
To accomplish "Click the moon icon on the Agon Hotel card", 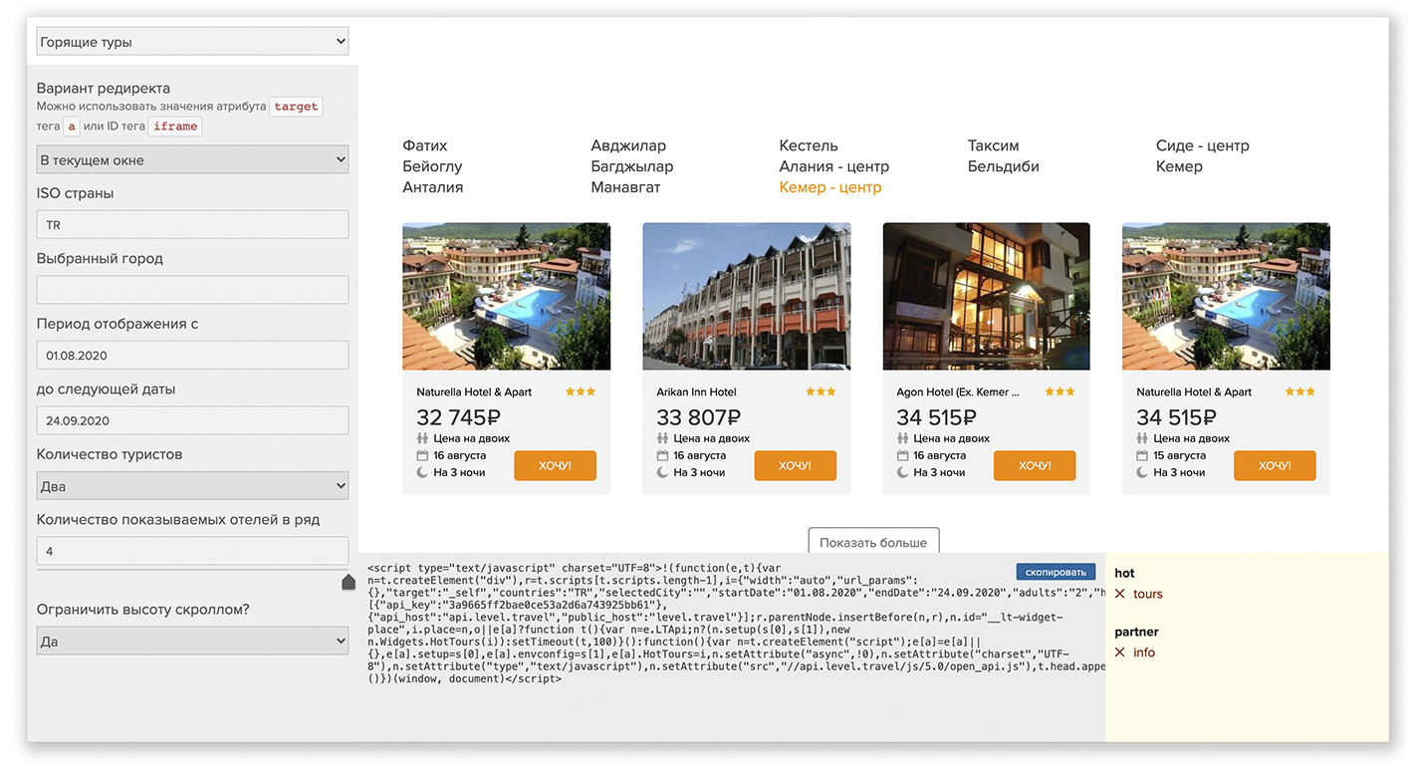I will click(x=903, y=472).
